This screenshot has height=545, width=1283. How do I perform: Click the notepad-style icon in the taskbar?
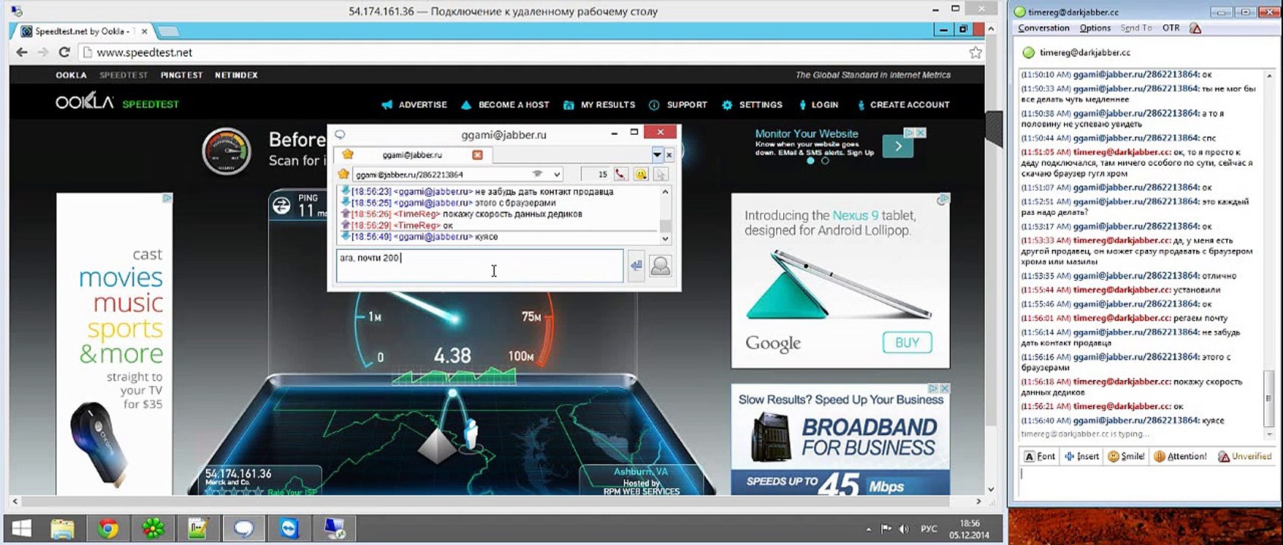pyautogui.click(x=198, y=528)
